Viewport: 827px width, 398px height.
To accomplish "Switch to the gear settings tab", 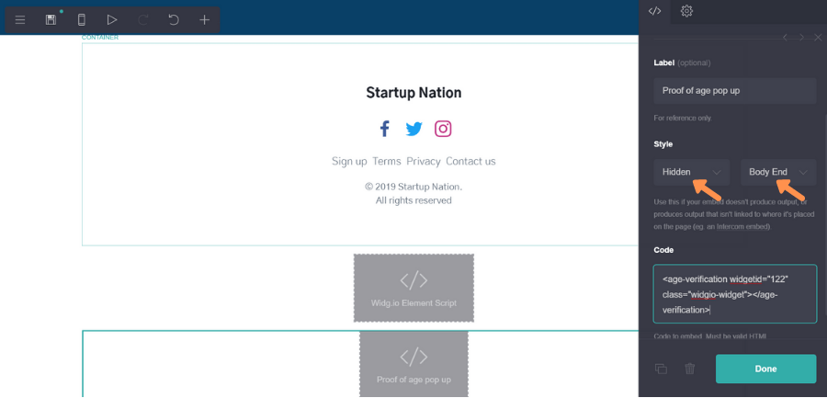I will (x=686, y=11).
